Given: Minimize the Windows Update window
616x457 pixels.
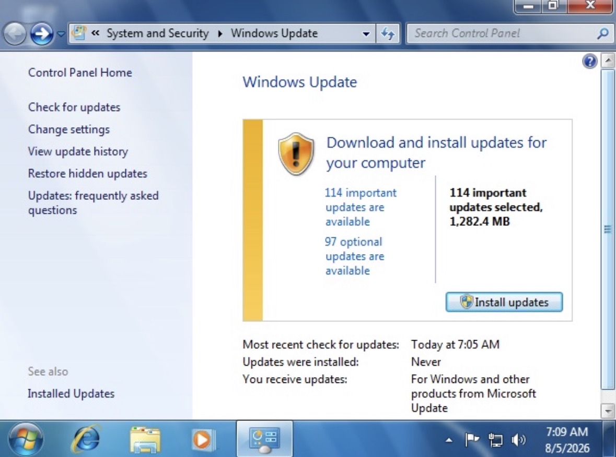Looking at the screenshot, I should click(529, 6).
